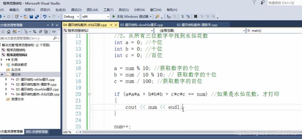Screen dimensions: 302x139
Task: Click the View Code icon in Solution Explorer
Action: point(54,32)
